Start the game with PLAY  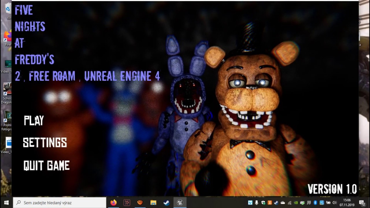click(34, 120)
